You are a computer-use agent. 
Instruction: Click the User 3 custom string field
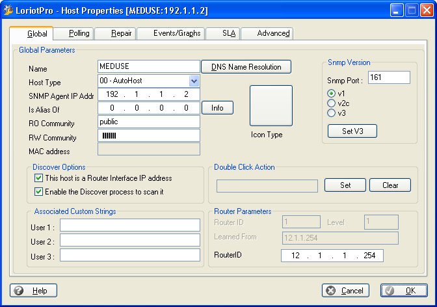130,255
